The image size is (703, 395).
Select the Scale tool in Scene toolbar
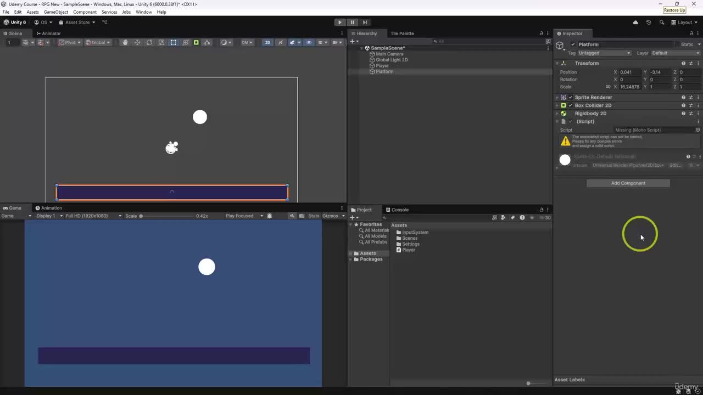pyautogui.click(x=161, y=42)
